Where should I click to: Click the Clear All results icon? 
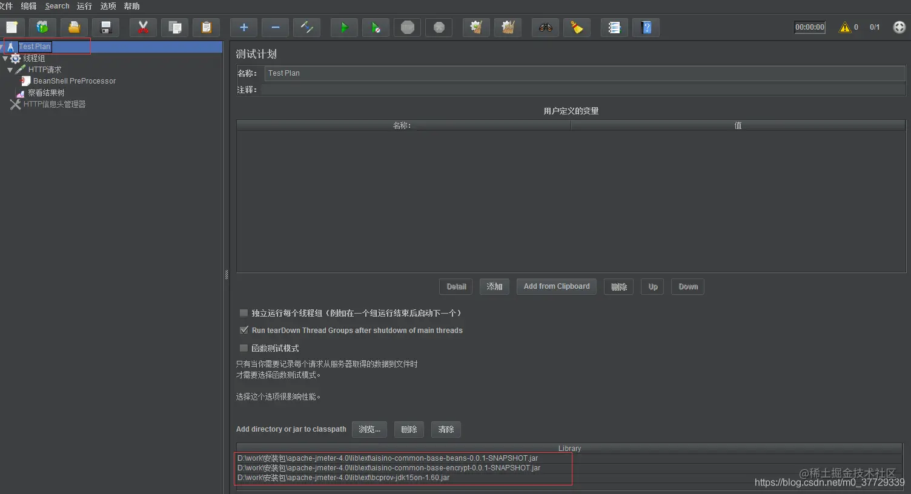[x=508, y=27]
